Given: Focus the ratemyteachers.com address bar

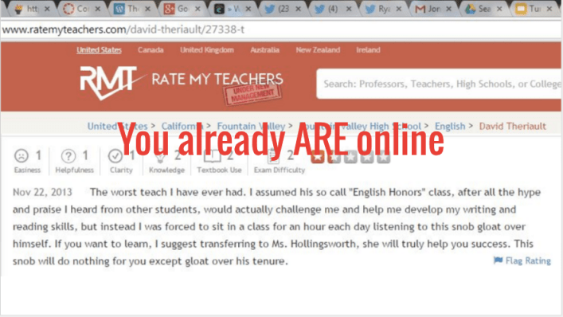Looking at the screenshot, I should coord(280,29).
